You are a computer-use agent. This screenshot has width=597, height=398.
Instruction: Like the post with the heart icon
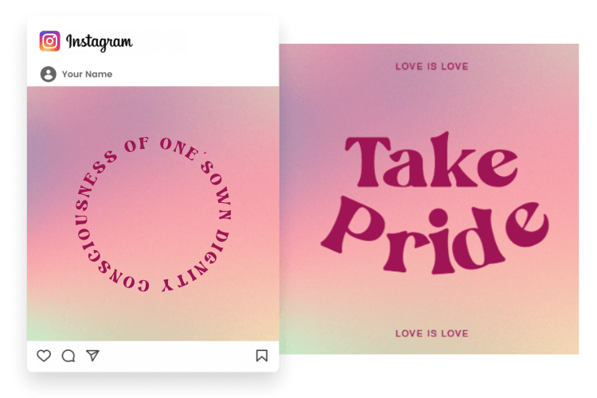pyautogui.click(x=44, y=356)
